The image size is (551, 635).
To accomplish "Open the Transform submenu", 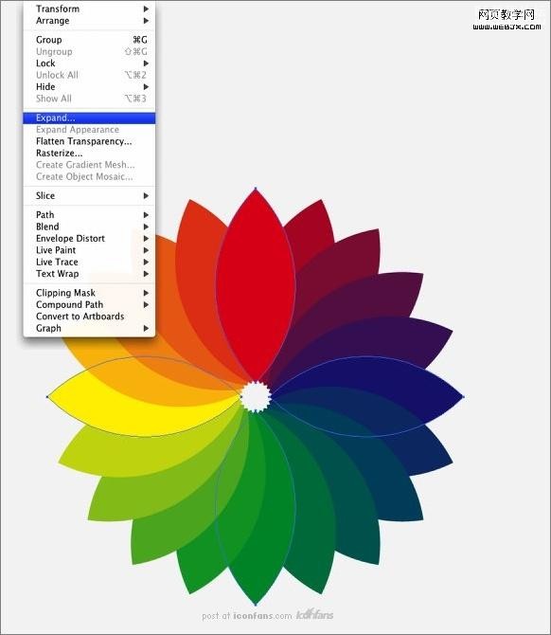I will (x=89, y=9).
